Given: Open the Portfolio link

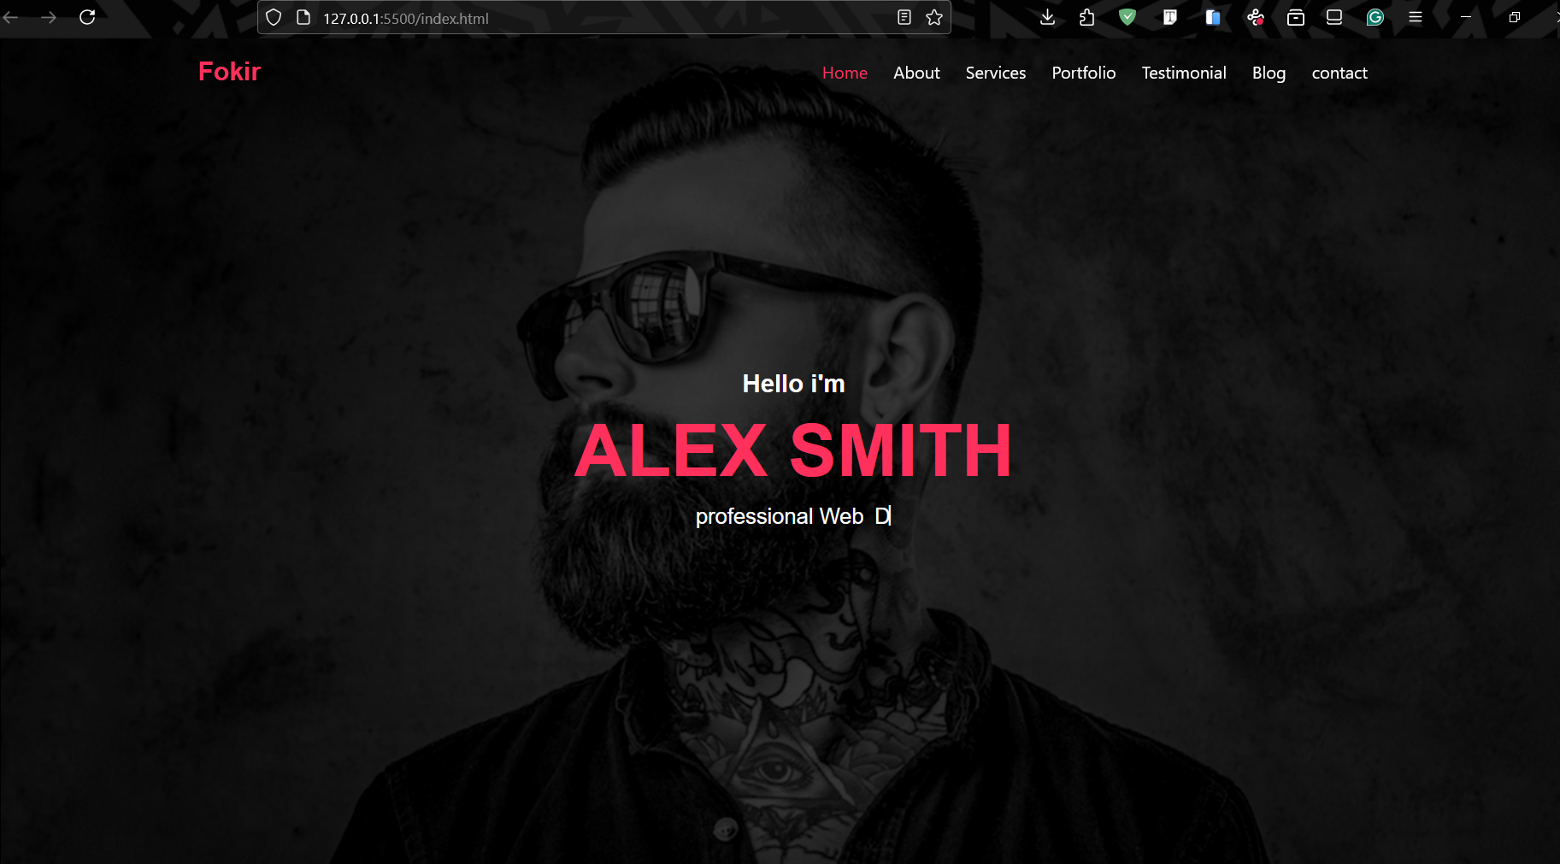Looking at the screenshot, I should pos(1083,73).
